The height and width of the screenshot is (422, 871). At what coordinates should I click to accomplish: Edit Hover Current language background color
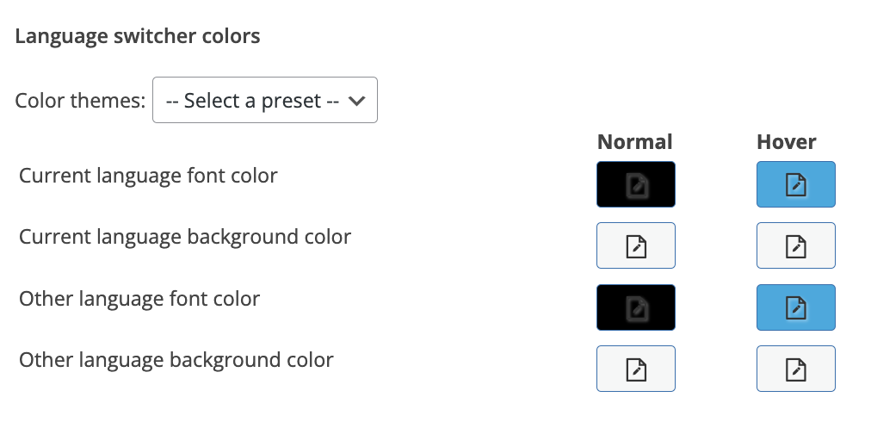point(796,245)
